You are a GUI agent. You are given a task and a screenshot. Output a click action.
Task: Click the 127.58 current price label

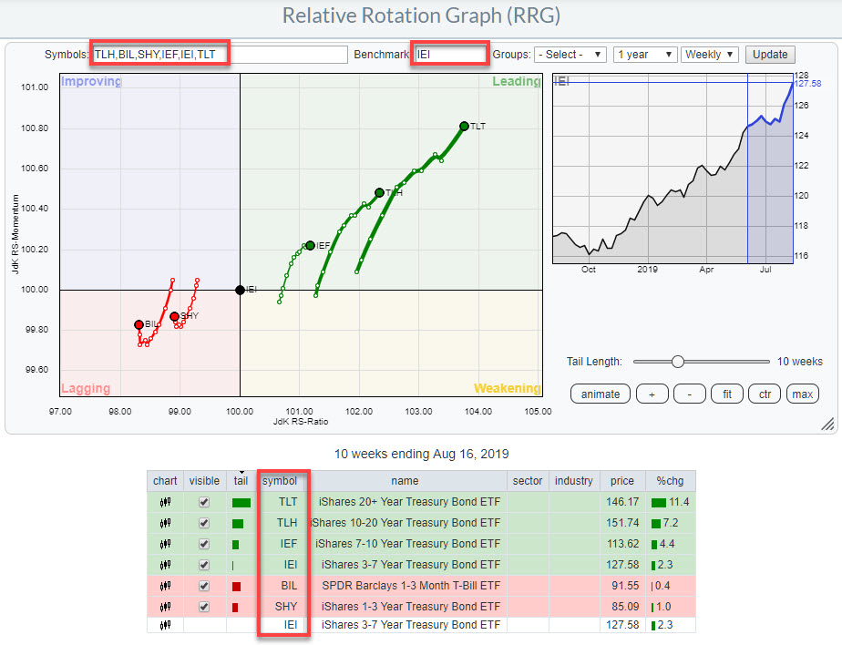[807, 84]
